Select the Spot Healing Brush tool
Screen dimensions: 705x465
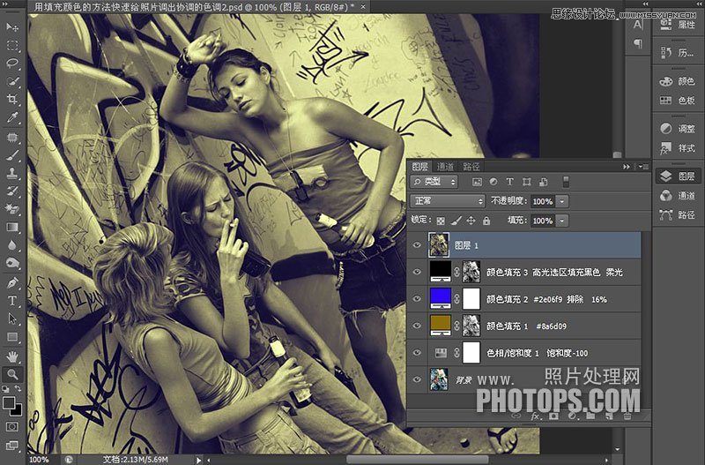pos(12,138)
